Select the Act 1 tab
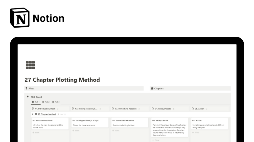Image resolution: width=254 pixels, height=142 pixels. [36, 102]
